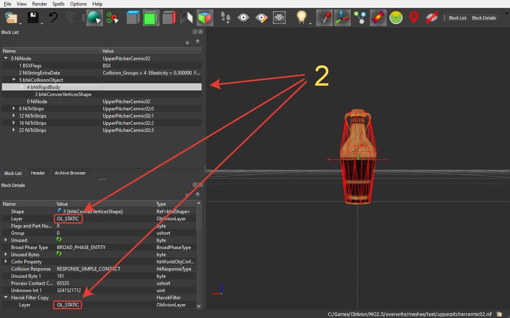This screenshot has width=510, height=318.
Task: Expand the Cinfo Property row
Action: [x=6, y=261]
